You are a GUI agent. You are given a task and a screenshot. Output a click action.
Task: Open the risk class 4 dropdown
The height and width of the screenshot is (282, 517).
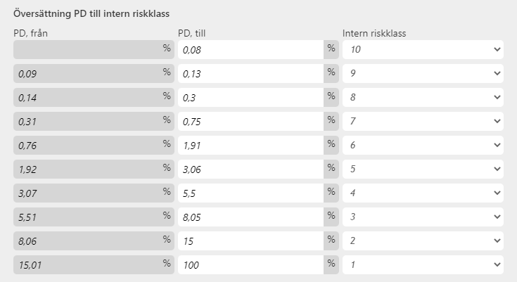click(x=423, y=193)
